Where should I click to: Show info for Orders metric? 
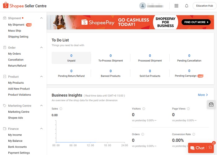[x=143, y=134]
